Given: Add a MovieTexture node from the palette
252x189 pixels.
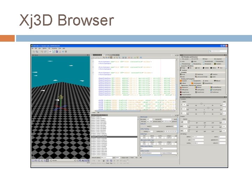Looking at the screenshot, I should (x=199, y=92).
